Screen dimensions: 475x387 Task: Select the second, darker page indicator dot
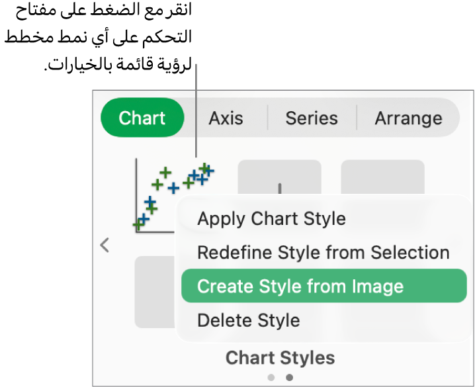(290, 377)
